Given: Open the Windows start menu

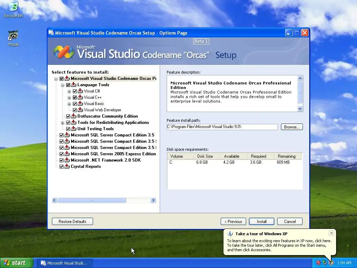Looking at the screenshot, I should click(16, 263).
